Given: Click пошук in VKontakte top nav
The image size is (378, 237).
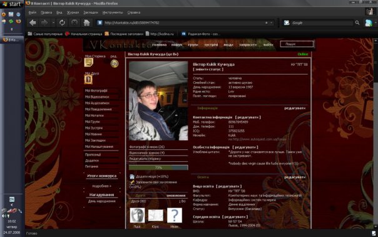Looking at the screenshot, I should (176, 45).
